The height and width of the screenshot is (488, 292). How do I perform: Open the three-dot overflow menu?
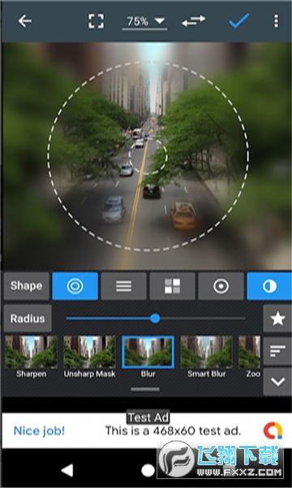click(x=276, y=21)
